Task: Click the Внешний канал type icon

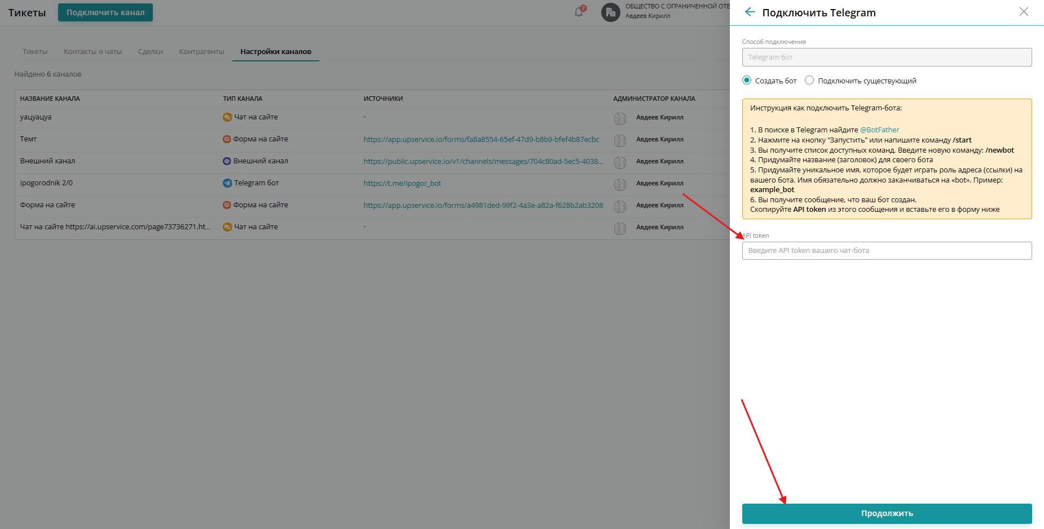Action: coord(227,161)
